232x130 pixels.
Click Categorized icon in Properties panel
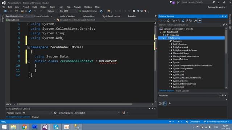[x=160, y=104]
